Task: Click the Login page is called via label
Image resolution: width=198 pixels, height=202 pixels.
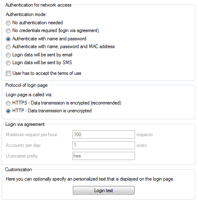Action: tap(29, 95)
